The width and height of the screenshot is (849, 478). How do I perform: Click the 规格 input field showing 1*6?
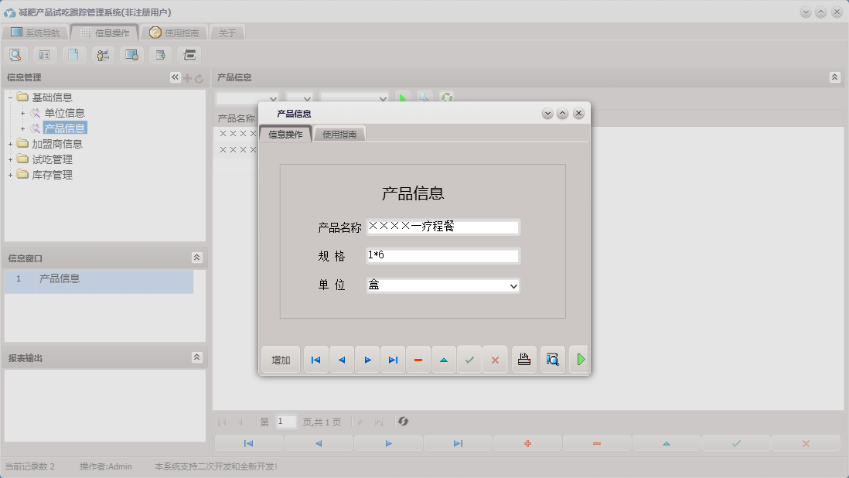[441, 254]
